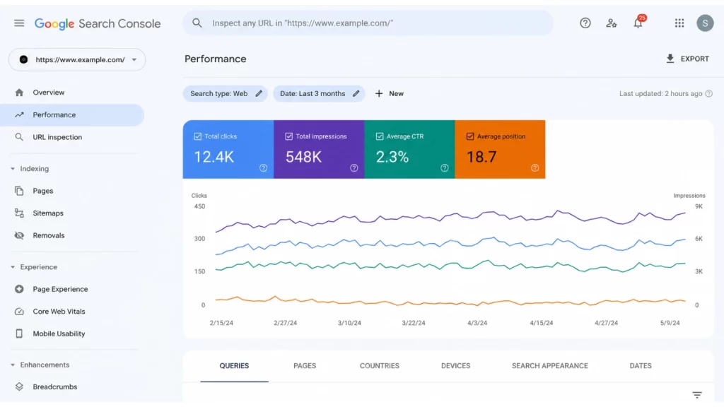Viewport: 724px width, 407px height.
Task: Open help icon on Average position card
Action: point(535,168)
